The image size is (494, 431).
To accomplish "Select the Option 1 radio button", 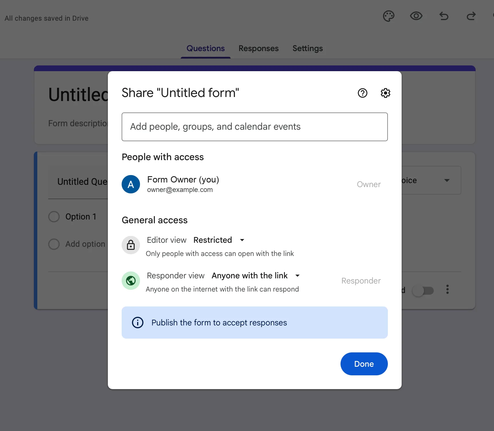I will coord(54,217).
